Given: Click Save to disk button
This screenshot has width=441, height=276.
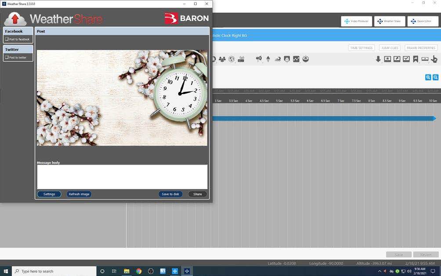Looking at the screenshot, I should [x=170, y=194].
